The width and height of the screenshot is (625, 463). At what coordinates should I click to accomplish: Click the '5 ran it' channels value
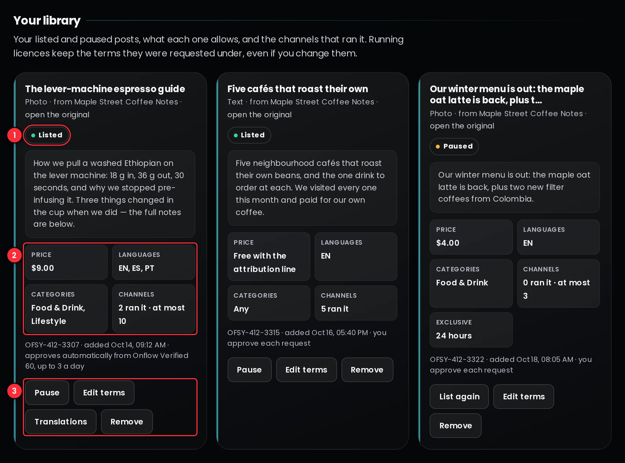335,309
